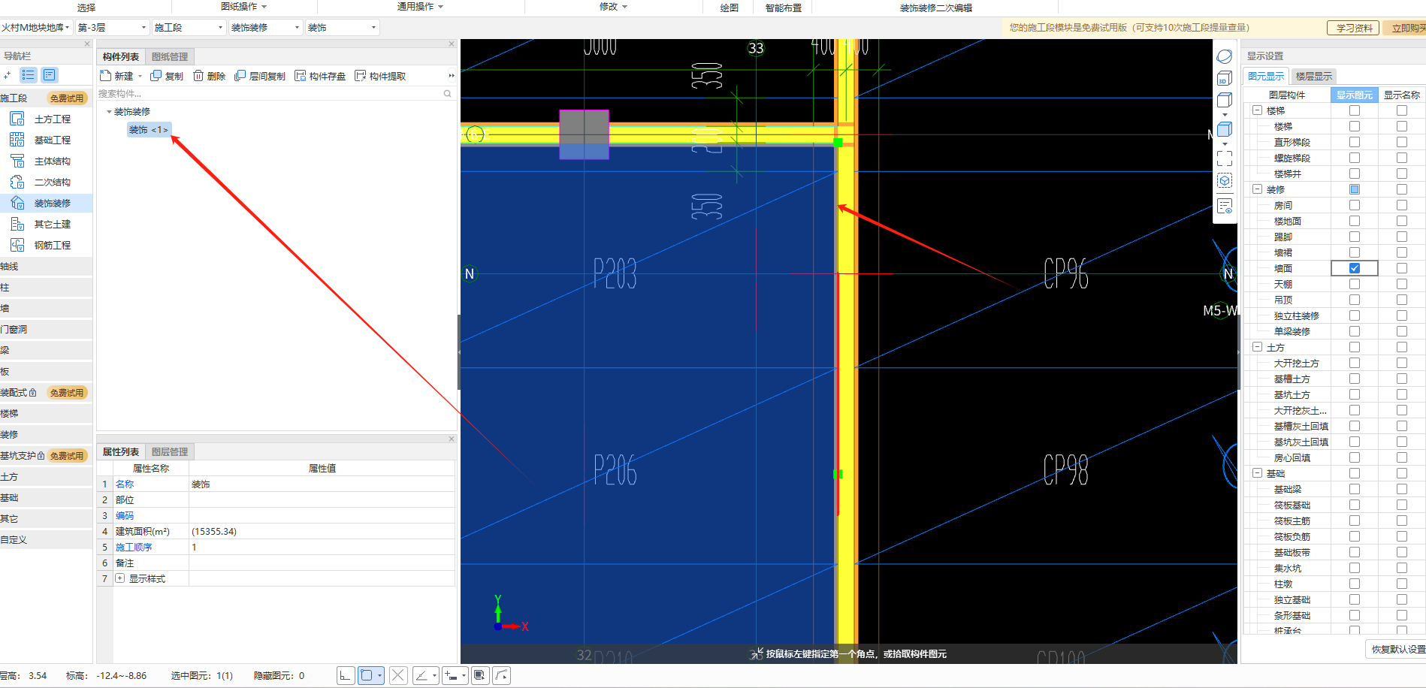Click the search magnifier in component list
The image size is (1426, 688).
point(448,94)
